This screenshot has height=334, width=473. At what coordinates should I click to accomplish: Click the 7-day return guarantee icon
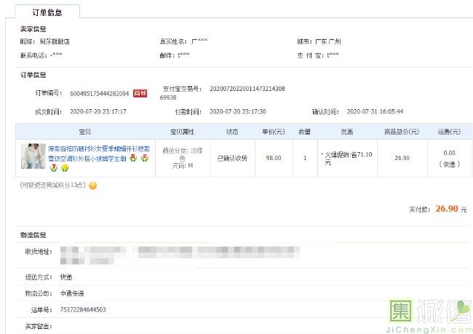coord(54,167)
